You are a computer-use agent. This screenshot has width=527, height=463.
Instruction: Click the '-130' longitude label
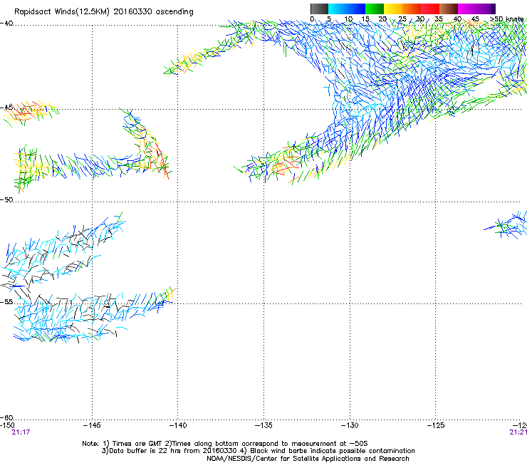[x=350, y=425]
